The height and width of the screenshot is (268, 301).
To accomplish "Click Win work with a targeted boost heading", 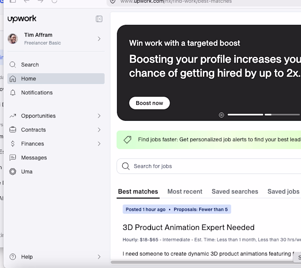I will (x=184, y=43).
